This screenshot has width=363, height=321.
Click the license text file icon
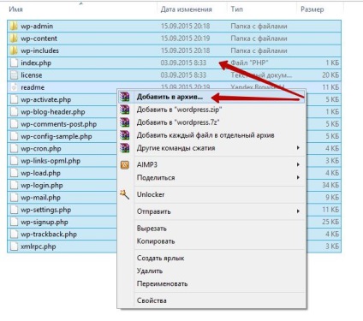pyautogui.click(x=14, y=75)
